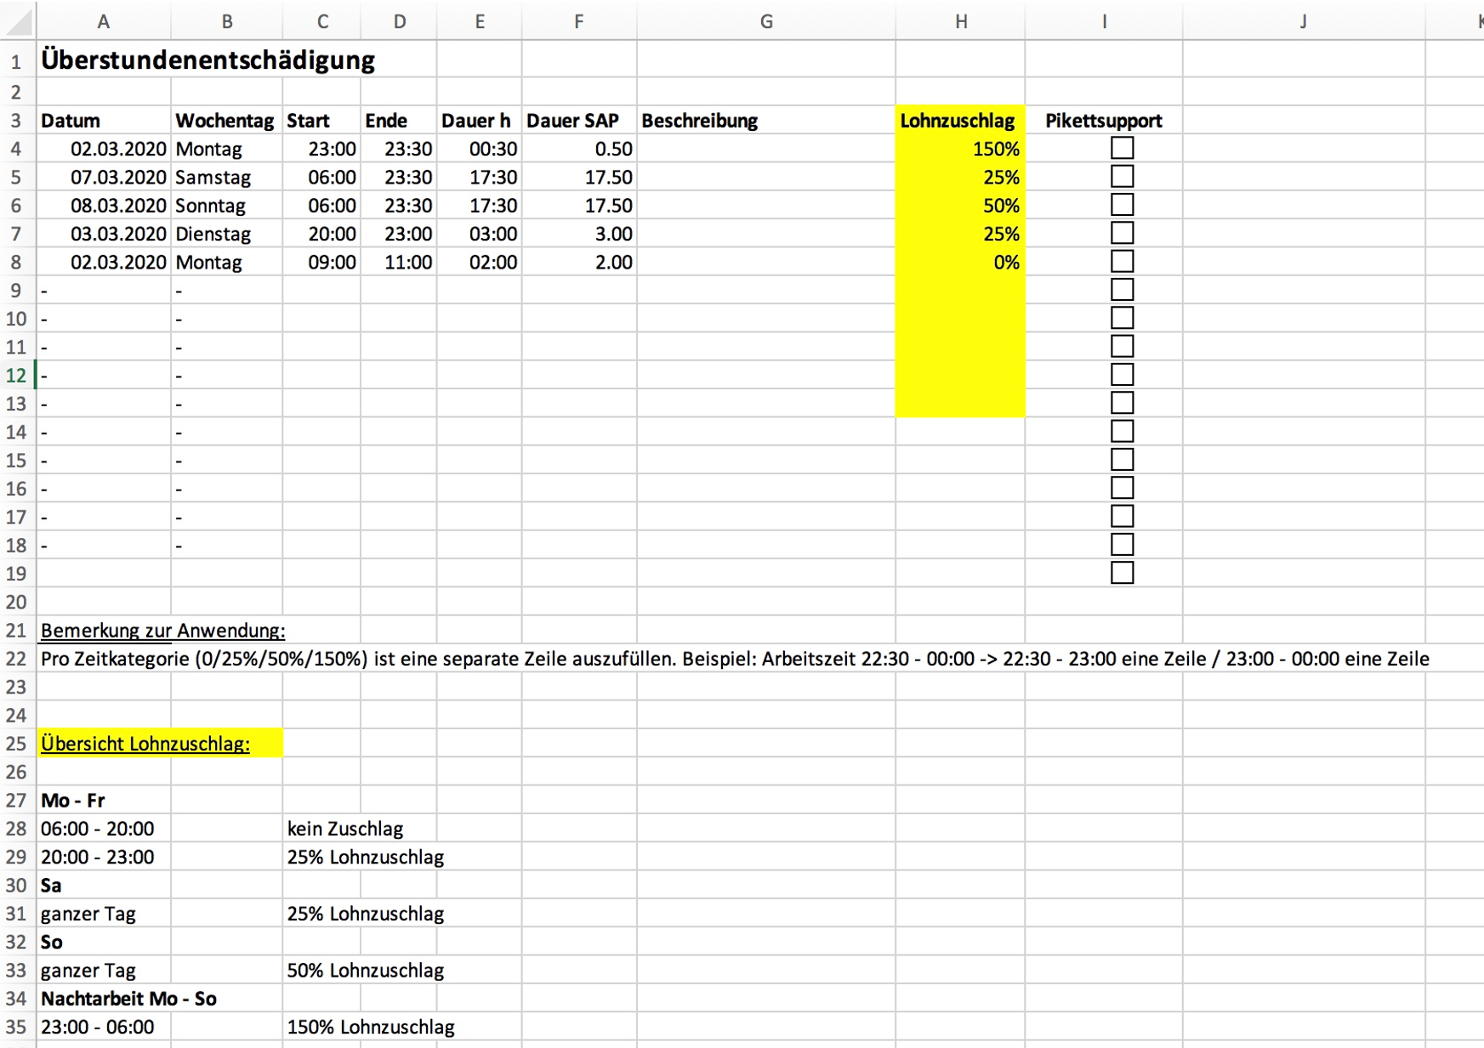
Task: Toggle the Pikettsupport checkbox in row 8
Action: 1122,262
